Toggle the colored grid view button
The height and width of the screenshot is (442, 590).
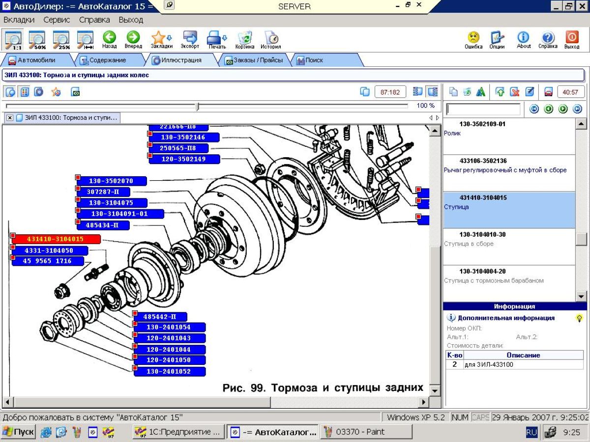pyautogui.click(x=25, y=92)
